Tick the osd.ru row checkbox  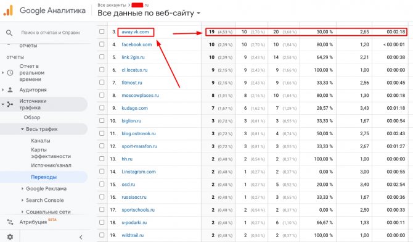click(102, 184)
